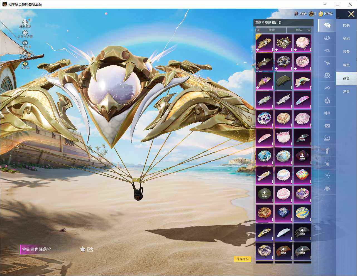Select the wingsuit glider category icon
The height and width of the screenshot is (276, 357).
327,38
